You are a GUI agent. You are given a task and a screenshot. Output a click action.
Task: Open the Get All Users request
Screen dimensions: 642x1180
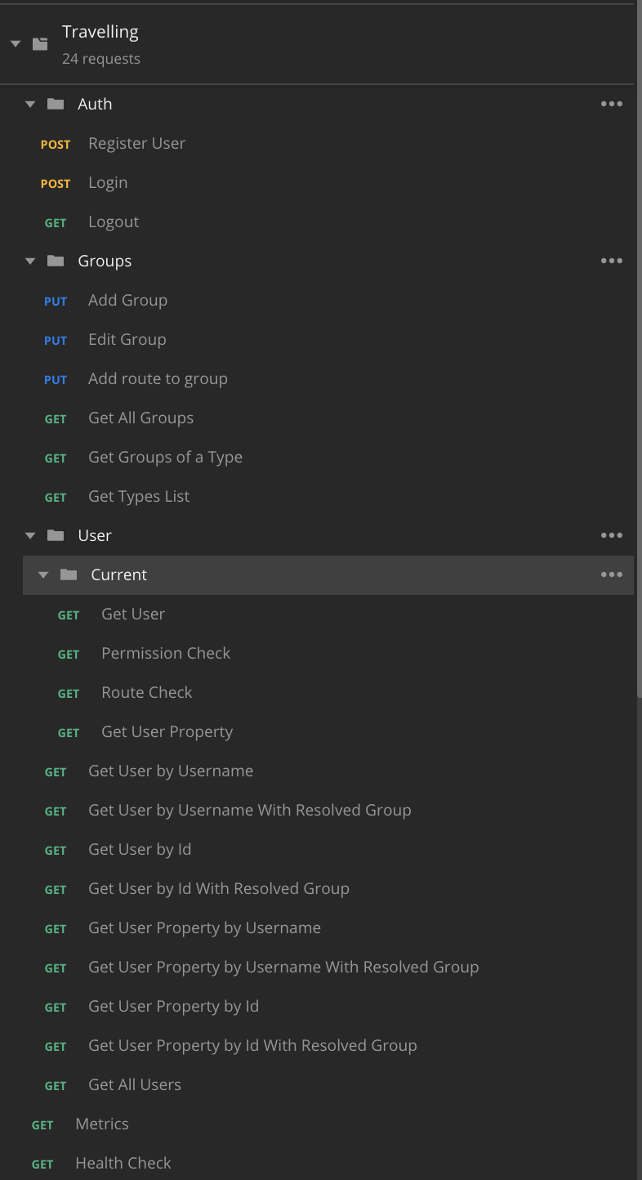[135, 1084]
